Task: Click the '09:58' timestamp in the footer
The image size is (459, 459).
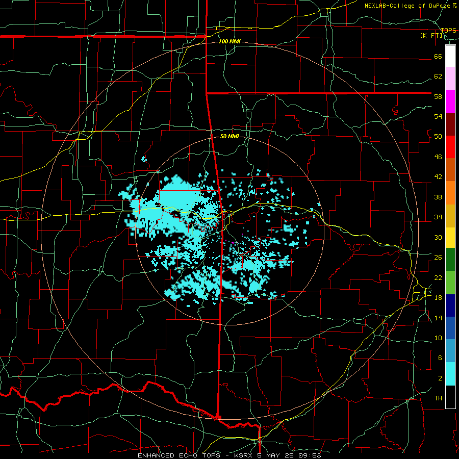Action: pyautogui.click(x=310, y=455)
